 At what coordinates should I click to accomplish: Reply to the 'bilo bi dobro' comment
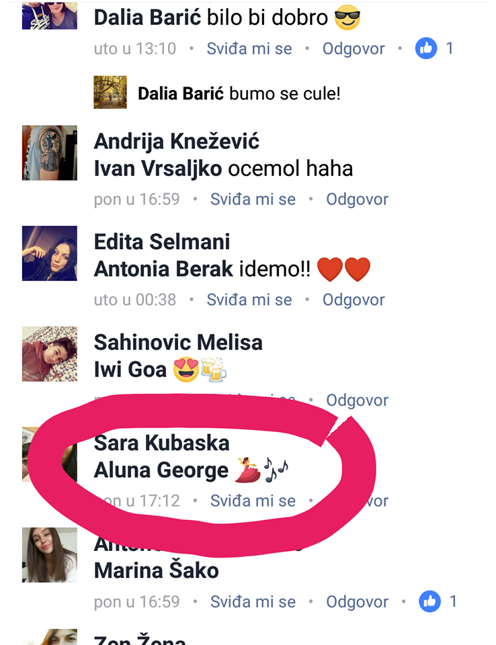[353, 48]
